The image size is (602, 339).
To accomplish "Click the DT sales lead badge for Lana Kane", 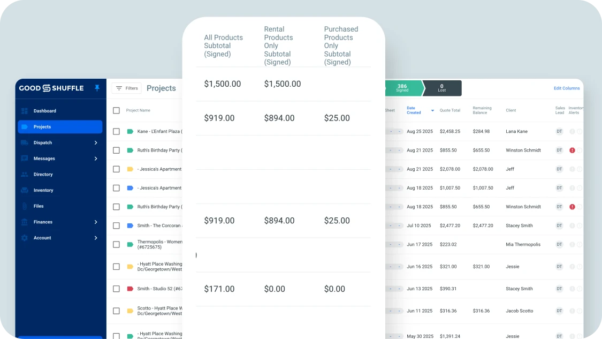I will 559,131.
